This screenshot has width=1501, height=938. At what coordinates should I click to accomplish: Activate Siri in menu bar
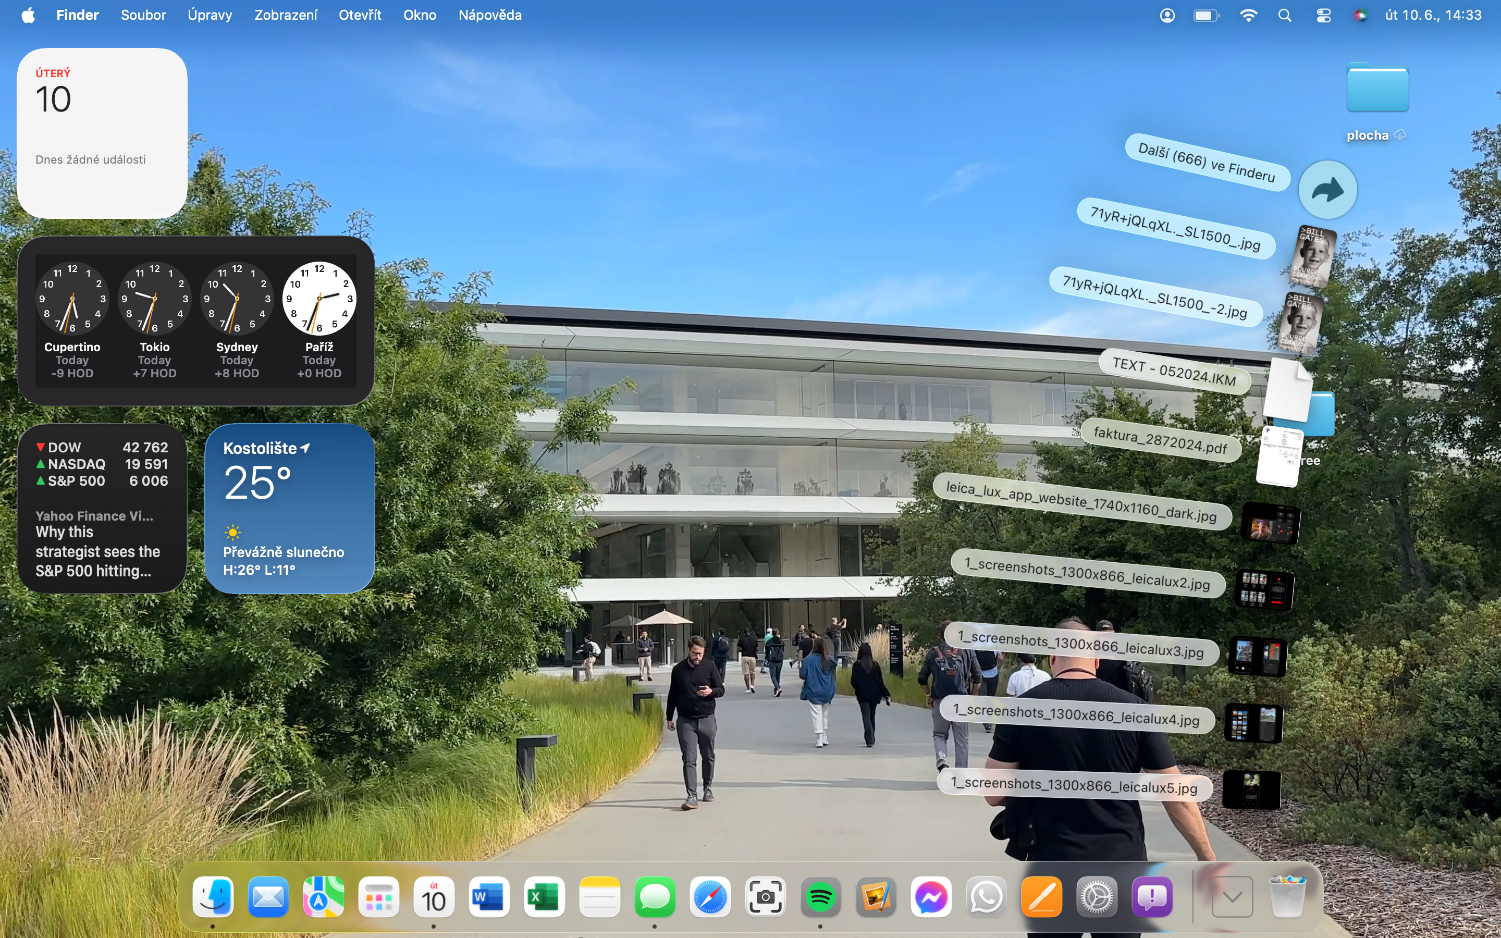tap(1360, 15)
